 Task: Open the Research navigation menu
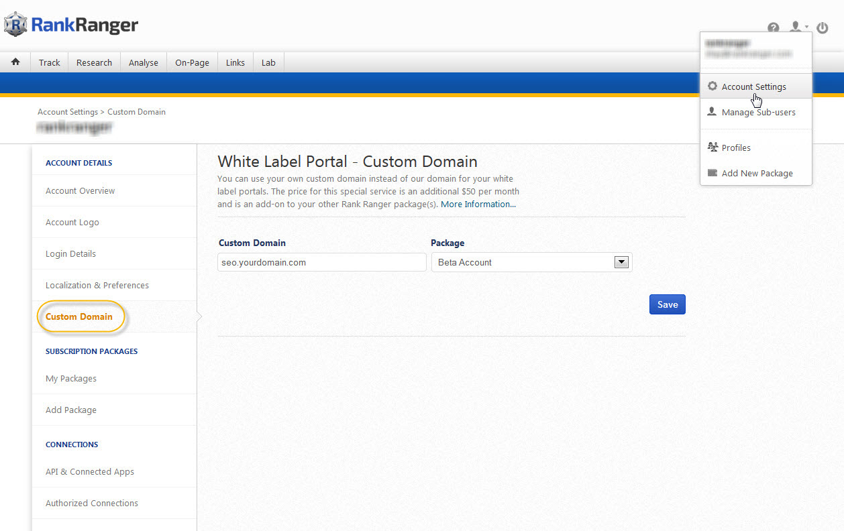[94, 62]
